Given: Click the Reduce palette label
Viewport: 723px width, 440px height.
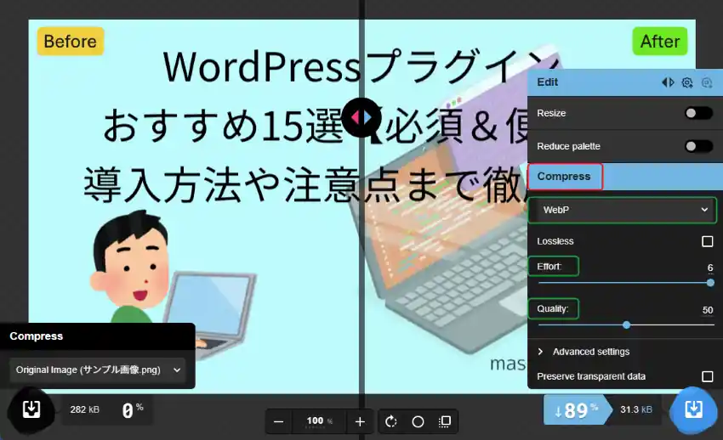Looking at the screenshot, I should (568, 146).
